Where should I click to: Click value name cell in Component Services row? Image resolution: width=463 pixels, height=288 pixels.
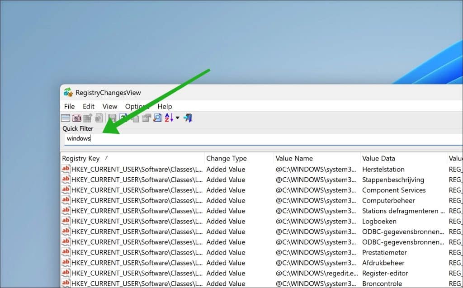click(x=316, y=190)
